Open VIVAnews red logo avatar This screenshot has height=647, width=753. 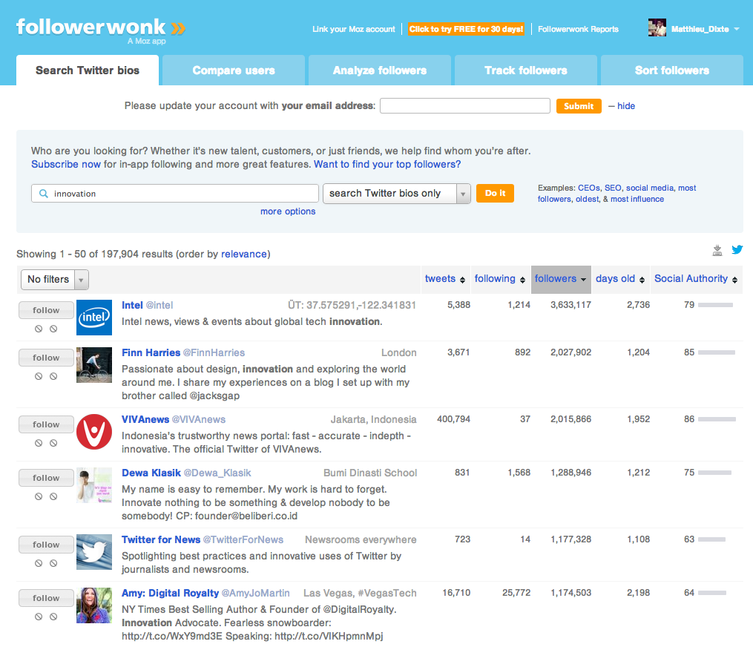pyautogui.click(x=94, y=432)
